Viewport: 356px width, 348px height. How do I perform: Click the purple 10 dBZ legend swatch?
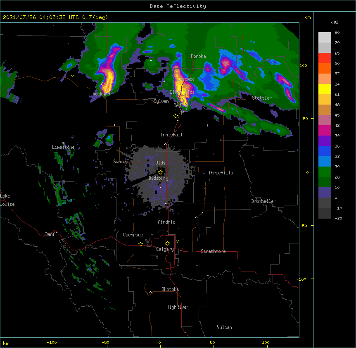coord(325,193)
